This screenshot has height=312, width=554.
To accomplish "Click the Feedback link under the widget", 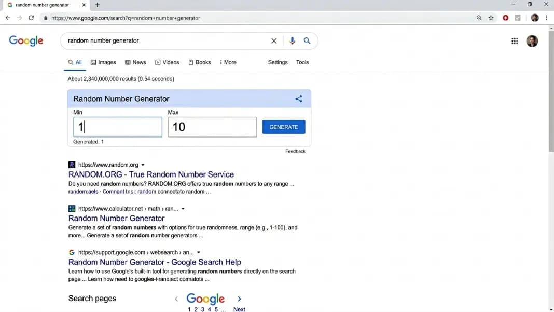I will (295, 151).
